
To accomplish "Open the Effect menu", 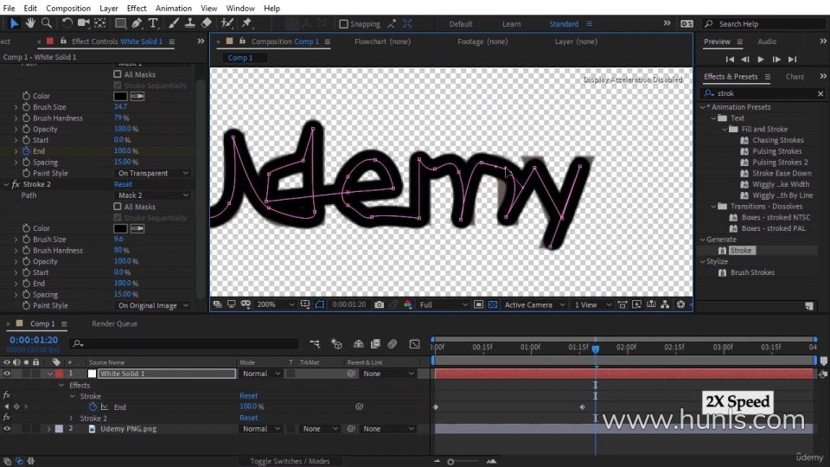I will 137,8.
